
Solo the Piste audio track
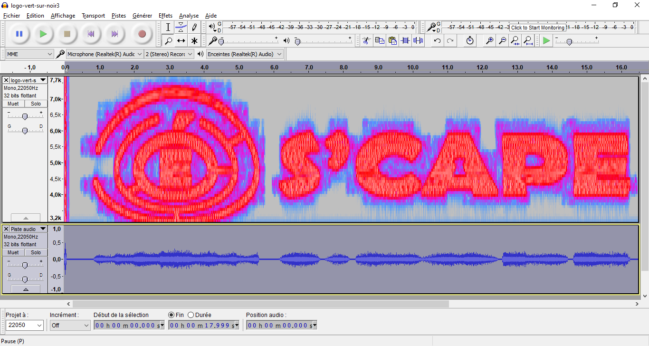click(x=36, y=252)
